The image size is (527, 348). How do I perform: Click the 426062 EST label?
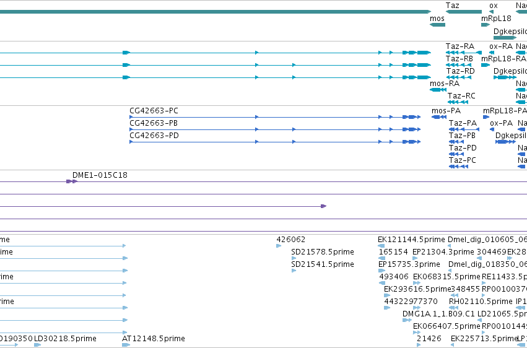click(290, 240)
